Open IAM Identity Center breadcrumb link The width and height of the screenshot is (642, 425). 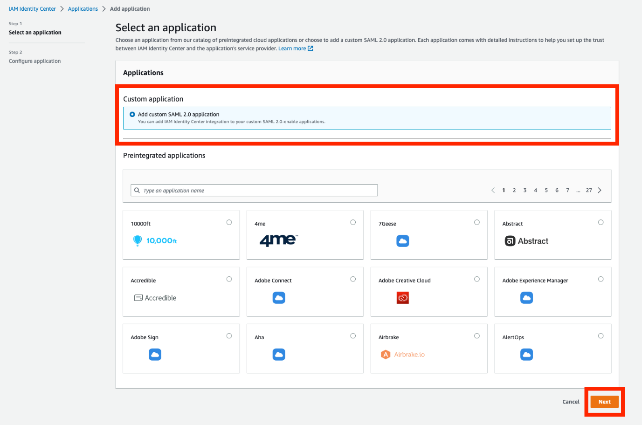32,9
